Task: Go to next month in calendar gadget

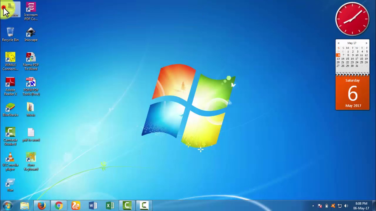Action: point(366,43)
